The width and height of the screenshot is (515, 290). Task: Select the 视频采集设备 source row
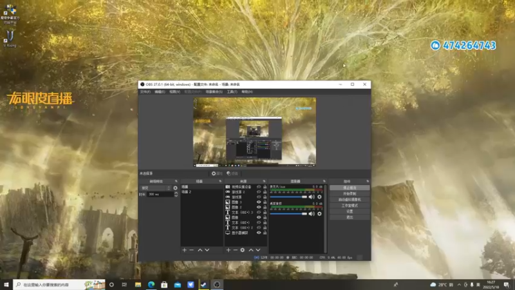[246, 187]
